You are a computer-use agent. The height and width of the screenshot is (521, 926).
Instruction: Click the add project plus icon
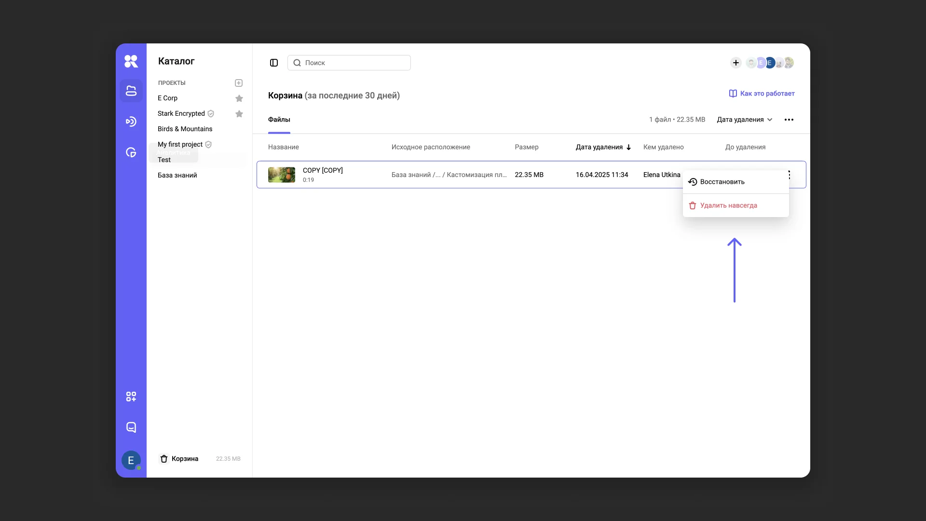(239, 83)
